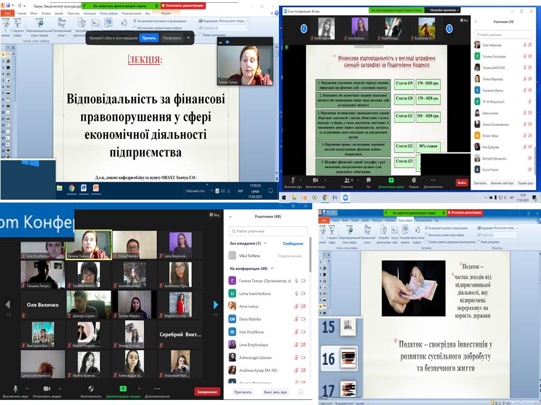Viewport: 541px width, 405px height.
Task: Click 'С текущего слайда' icon in top-left ribbon
Action: 17,24
